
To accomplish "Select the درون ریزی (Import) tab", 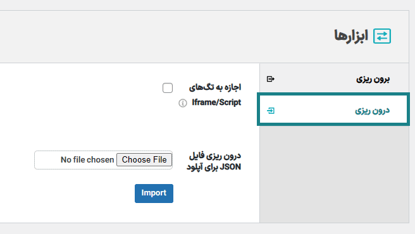I will click(x=333, y=109).
